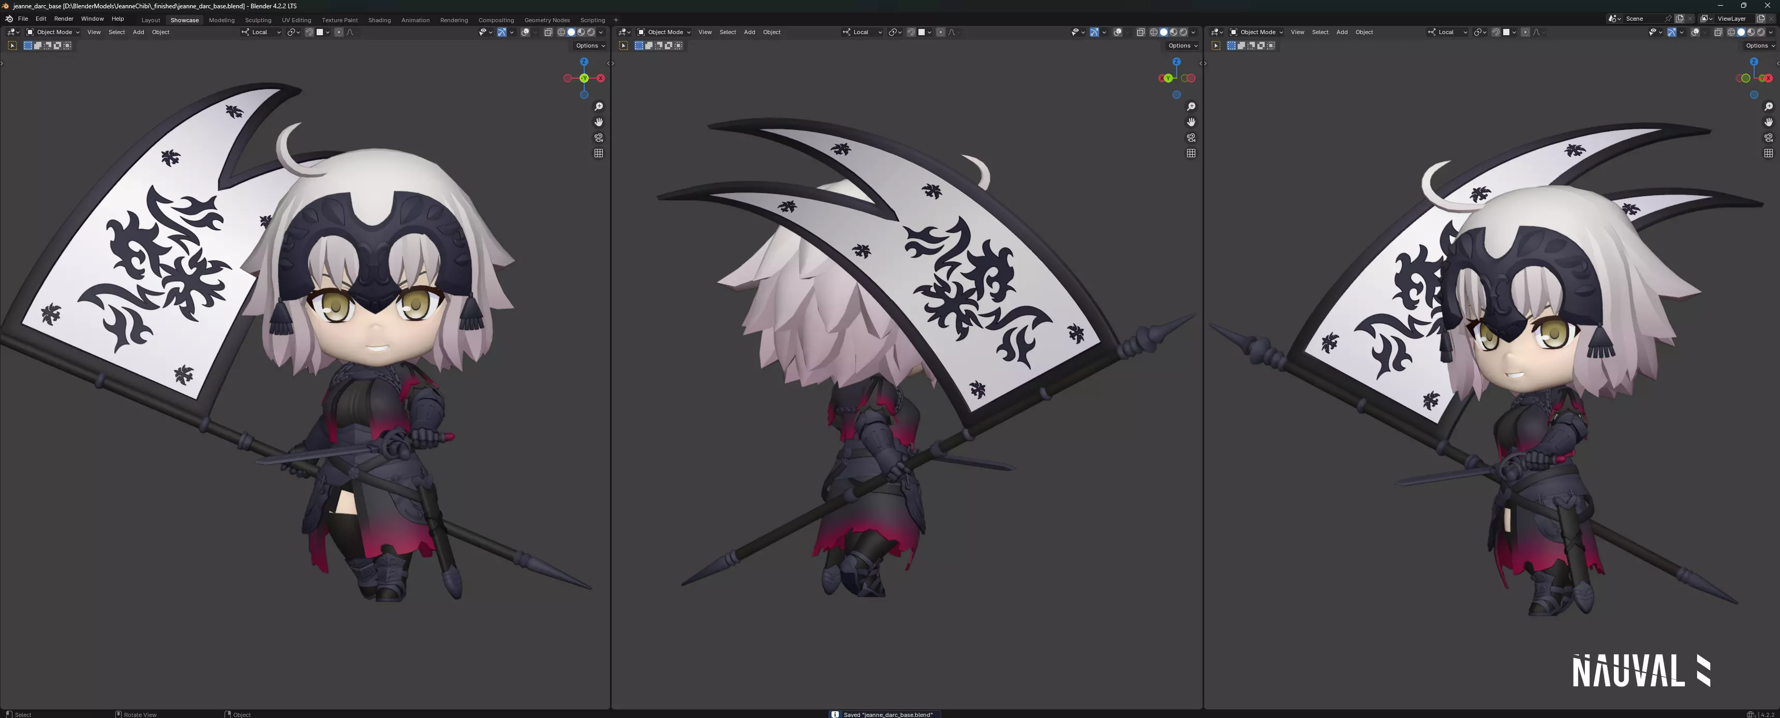Add a new workspace with plus button
The width and height of the screenshot is (1780, 718).
[616, 20]
